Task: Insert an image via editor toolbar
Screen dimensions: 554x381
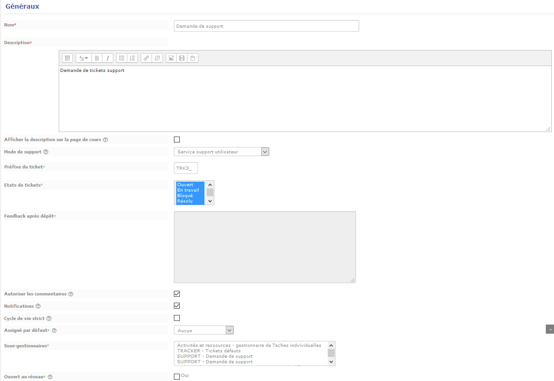Action: [171, 58]
